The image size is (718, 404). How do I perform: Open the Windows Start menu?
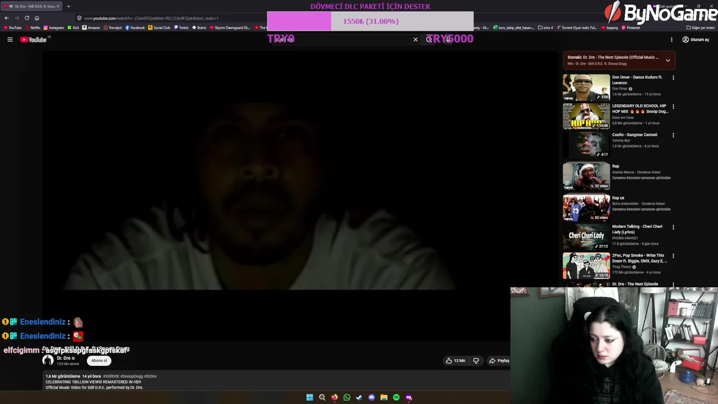point(310,397)
